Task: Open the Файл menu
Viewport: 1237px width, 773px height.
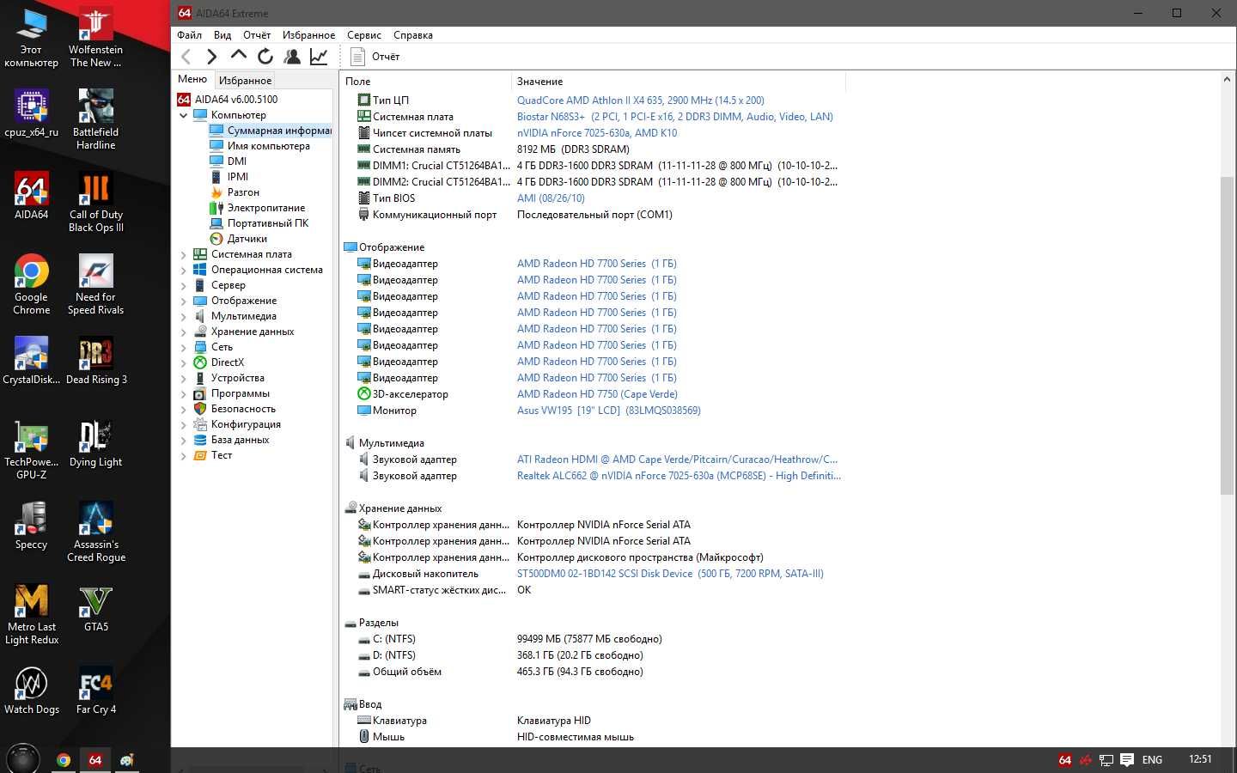Action: [189, 35]
